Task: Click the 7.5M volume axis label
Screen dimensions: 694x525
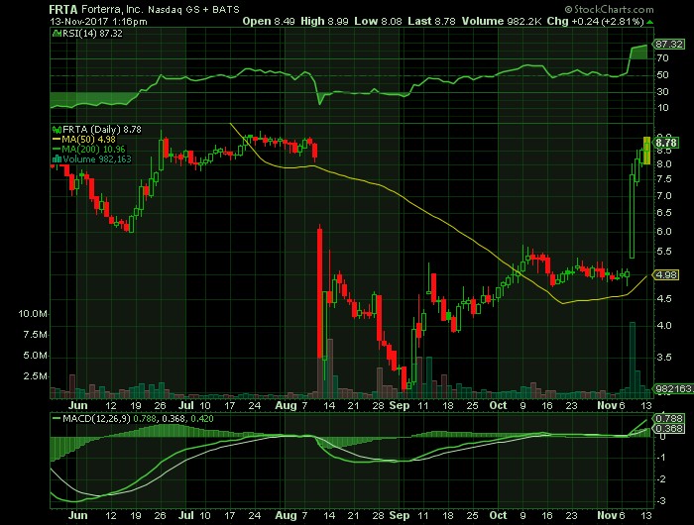Action: pyautogui.click(x=35, y=335)
